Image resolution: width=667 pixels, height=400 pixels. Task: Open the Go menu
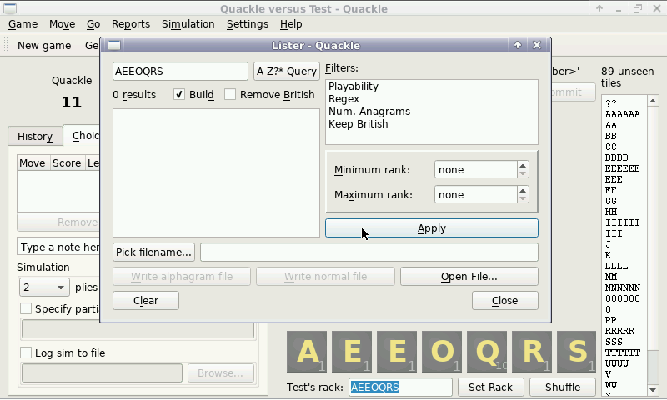[93, 24]
